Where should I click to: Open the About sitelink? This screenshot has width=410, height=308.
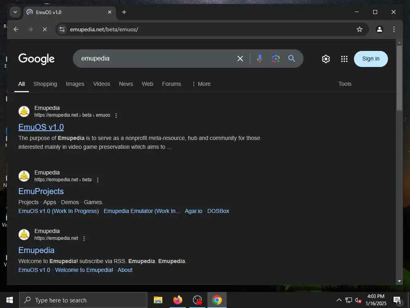pos(125,270)
